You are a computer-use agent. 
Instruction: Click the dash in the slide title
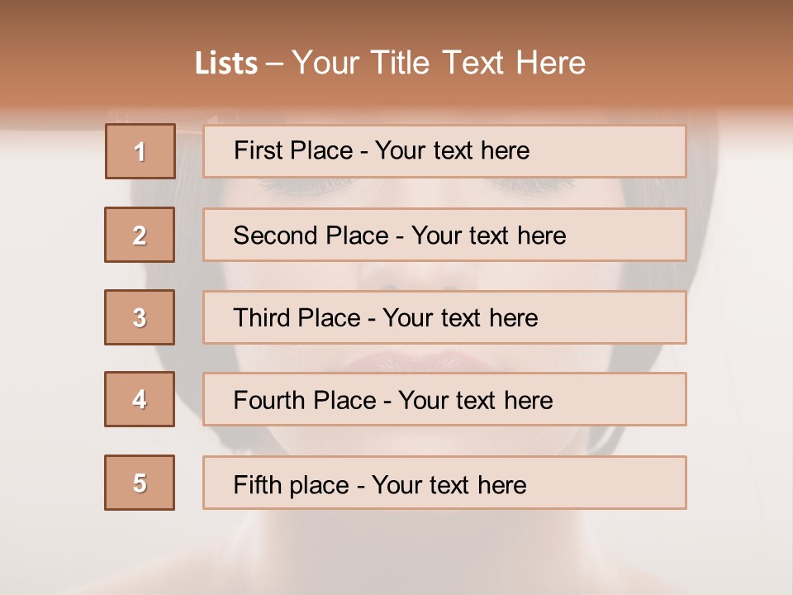click(275, 64)
